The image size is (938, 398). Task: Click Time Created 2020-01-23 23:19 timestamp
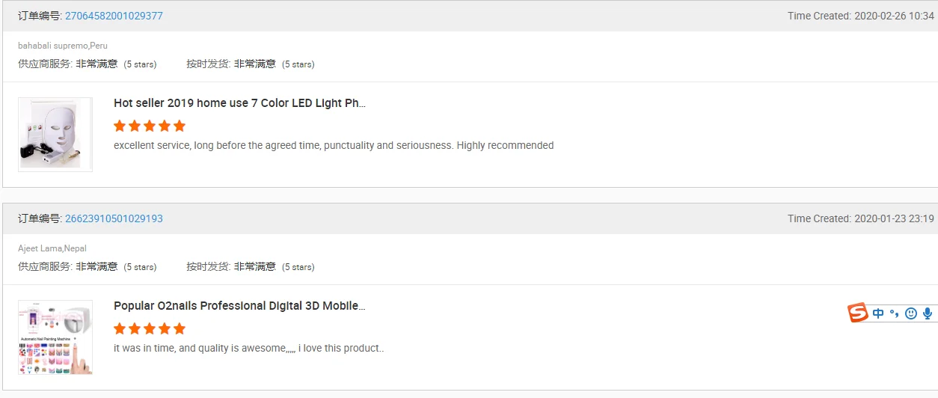pyautogui.click(x=860, y=218)
